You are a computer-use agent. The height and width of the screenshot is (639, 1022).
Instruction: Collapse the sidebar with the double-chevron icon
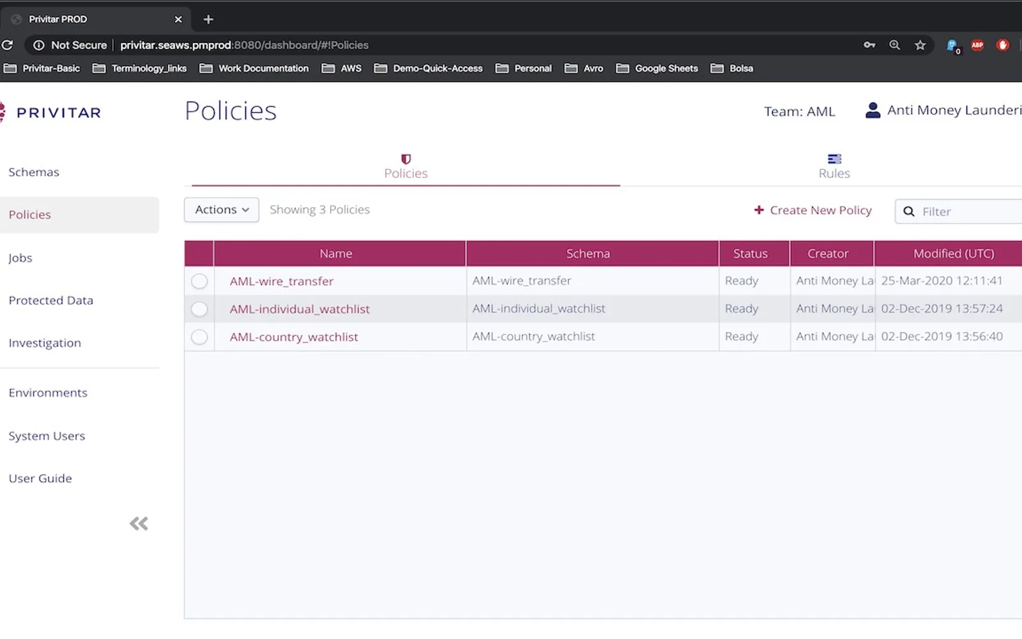click(x=139, y=524)
